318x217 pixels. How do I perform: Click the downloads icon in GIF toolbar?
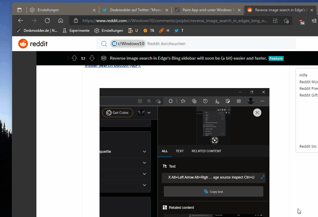pos(217,101)
